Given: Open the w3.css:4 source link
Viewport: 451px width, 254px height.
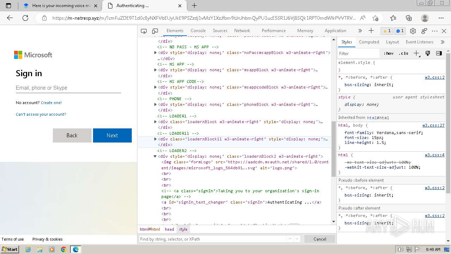Looking at the screenshot, I should tap(434, 155).
